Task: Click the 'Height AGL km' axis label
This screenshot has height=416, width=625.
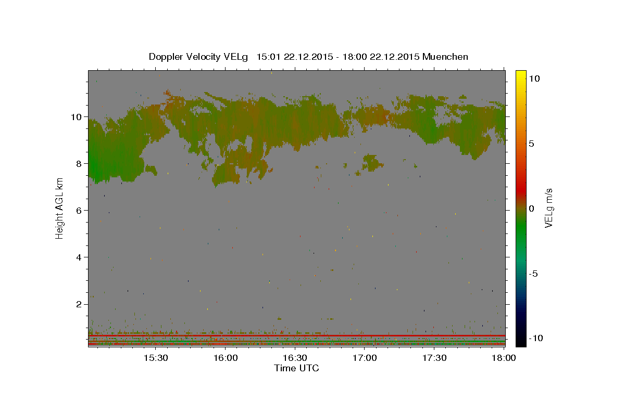Action: [59, 209]
